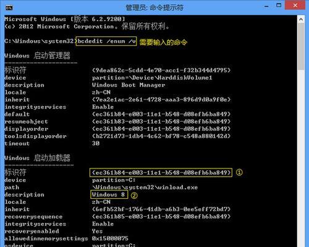Click the displayorder GUID value
Viewport: 309px width, 247px height.
[161, 129]
